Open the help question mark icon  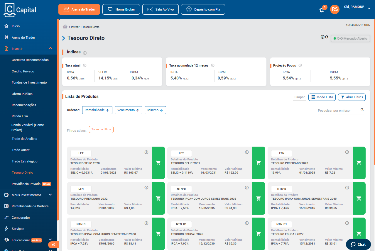point(322,37)
